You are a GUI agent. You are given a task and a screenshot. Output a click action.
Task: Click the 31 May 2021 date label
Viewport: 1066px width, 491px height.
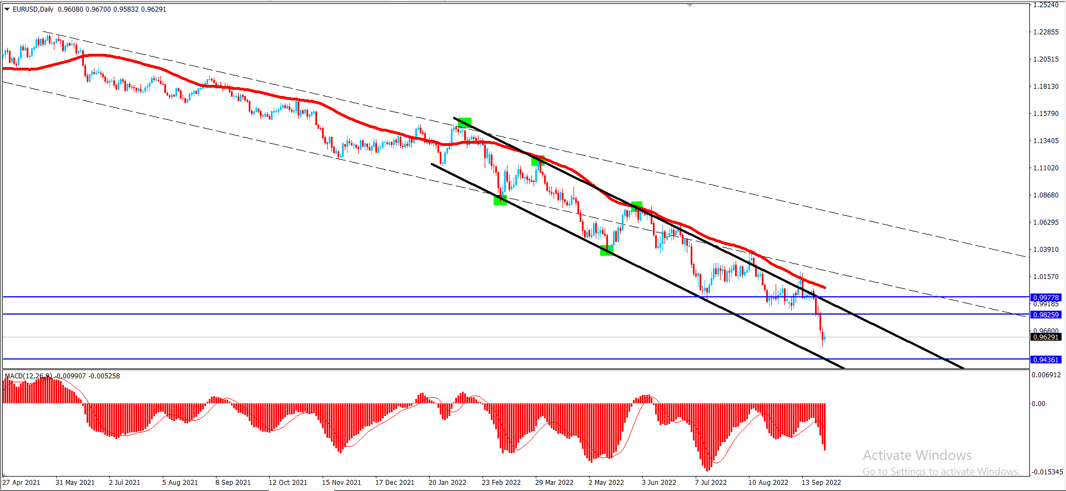tap(75, 482)
